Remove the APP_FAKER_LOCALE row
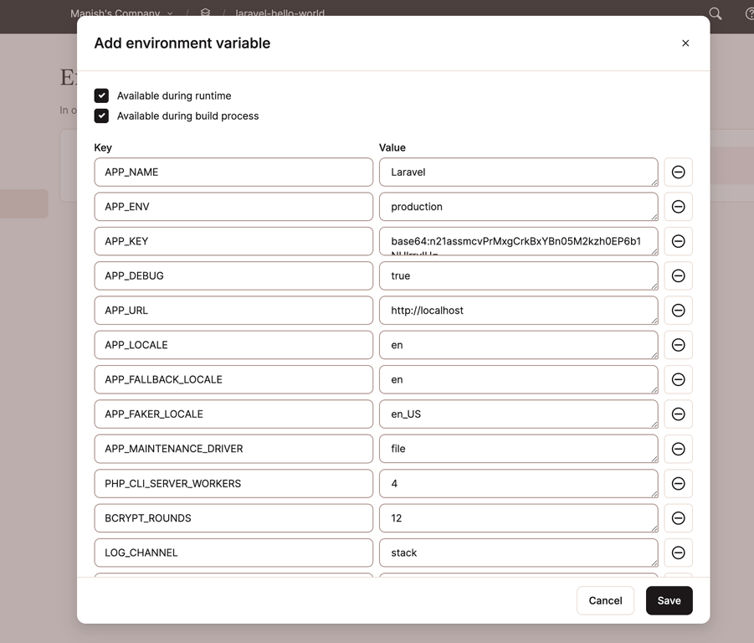754x643 pixels. tap(678, 414)
